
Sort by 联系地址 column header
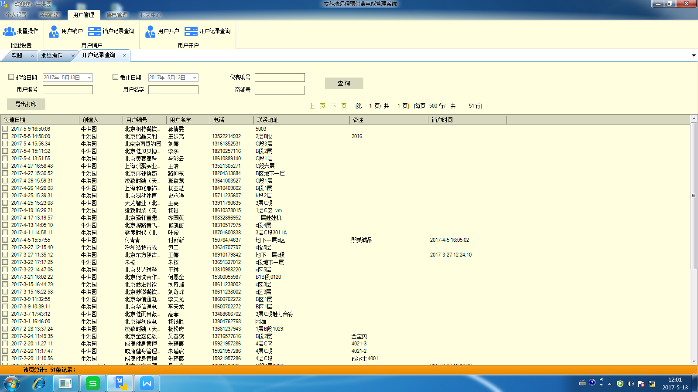click(x=301, y=120)
